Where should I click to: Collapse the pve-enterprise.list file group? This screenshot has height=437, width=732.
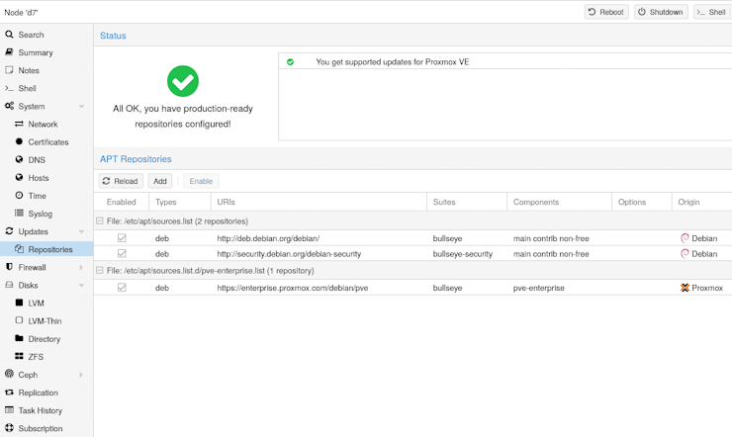coord(100,271)
